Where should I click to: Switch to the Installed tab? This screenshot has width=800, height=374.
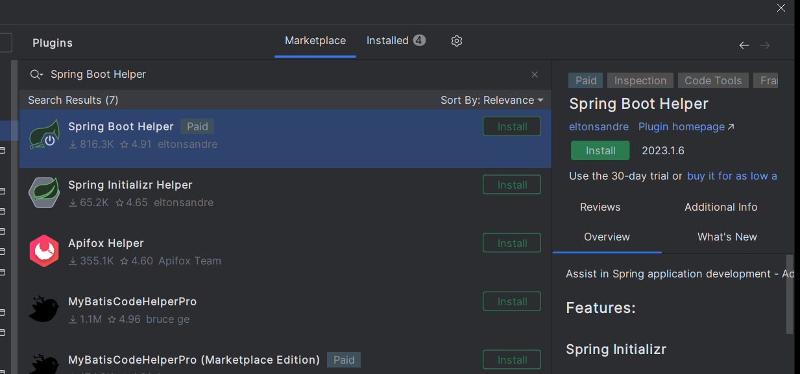pos(396,41)
